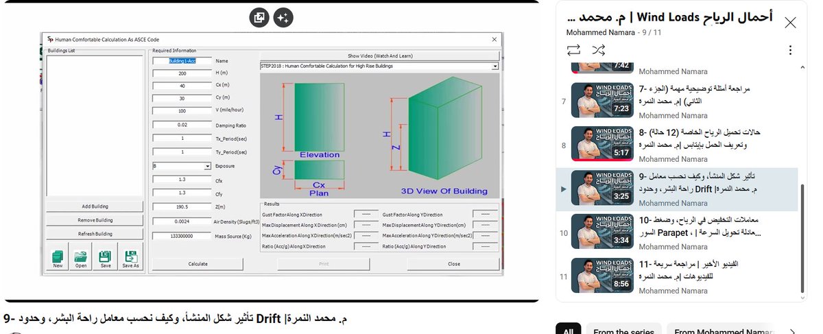
Task: Click the dialog's Close button
Action: (x=454, y=263)
